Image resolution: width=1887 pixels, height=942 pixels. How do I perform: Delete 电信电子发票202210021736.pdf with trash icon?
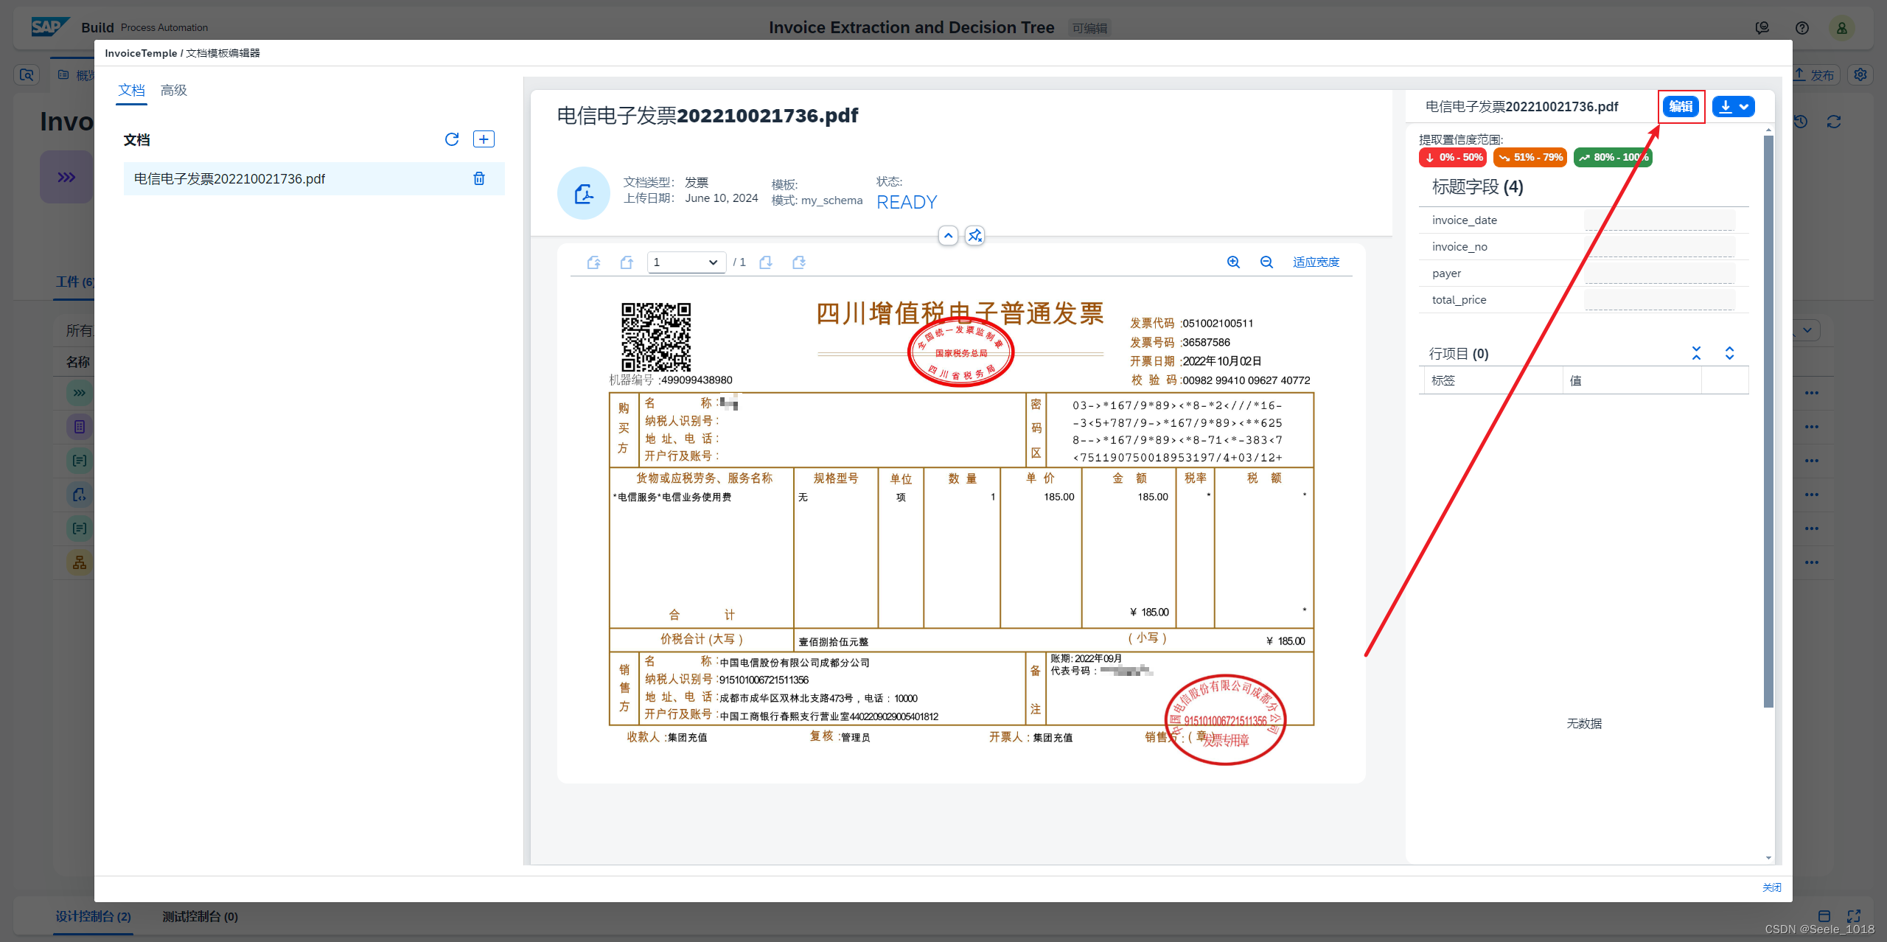(479, 178)
